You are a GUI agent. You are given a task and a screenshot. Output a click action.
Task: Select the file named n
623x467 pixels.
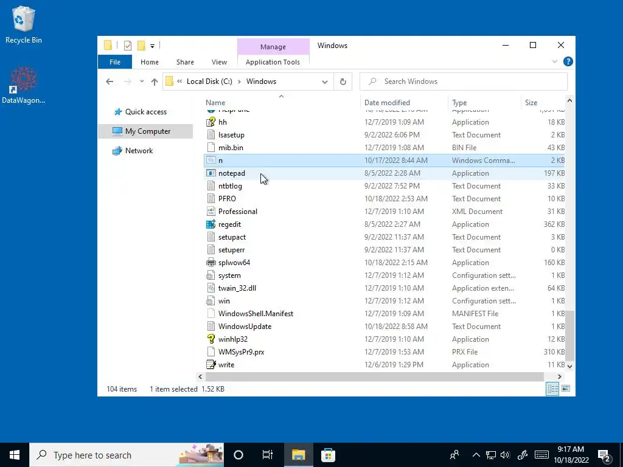[220, 161]
